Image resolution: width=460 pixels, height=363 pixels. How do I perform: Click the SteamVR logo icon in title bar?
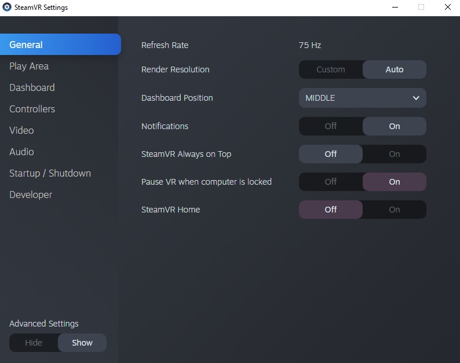(7, 7)
